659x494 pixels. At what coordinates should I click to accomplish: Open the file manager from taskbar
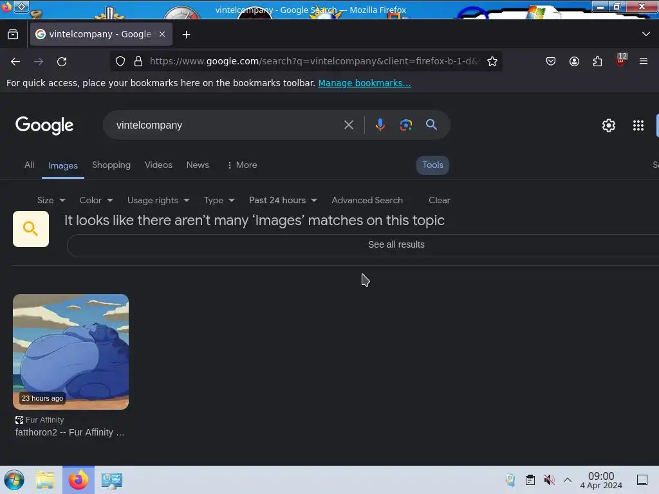(x=45, y=480)
